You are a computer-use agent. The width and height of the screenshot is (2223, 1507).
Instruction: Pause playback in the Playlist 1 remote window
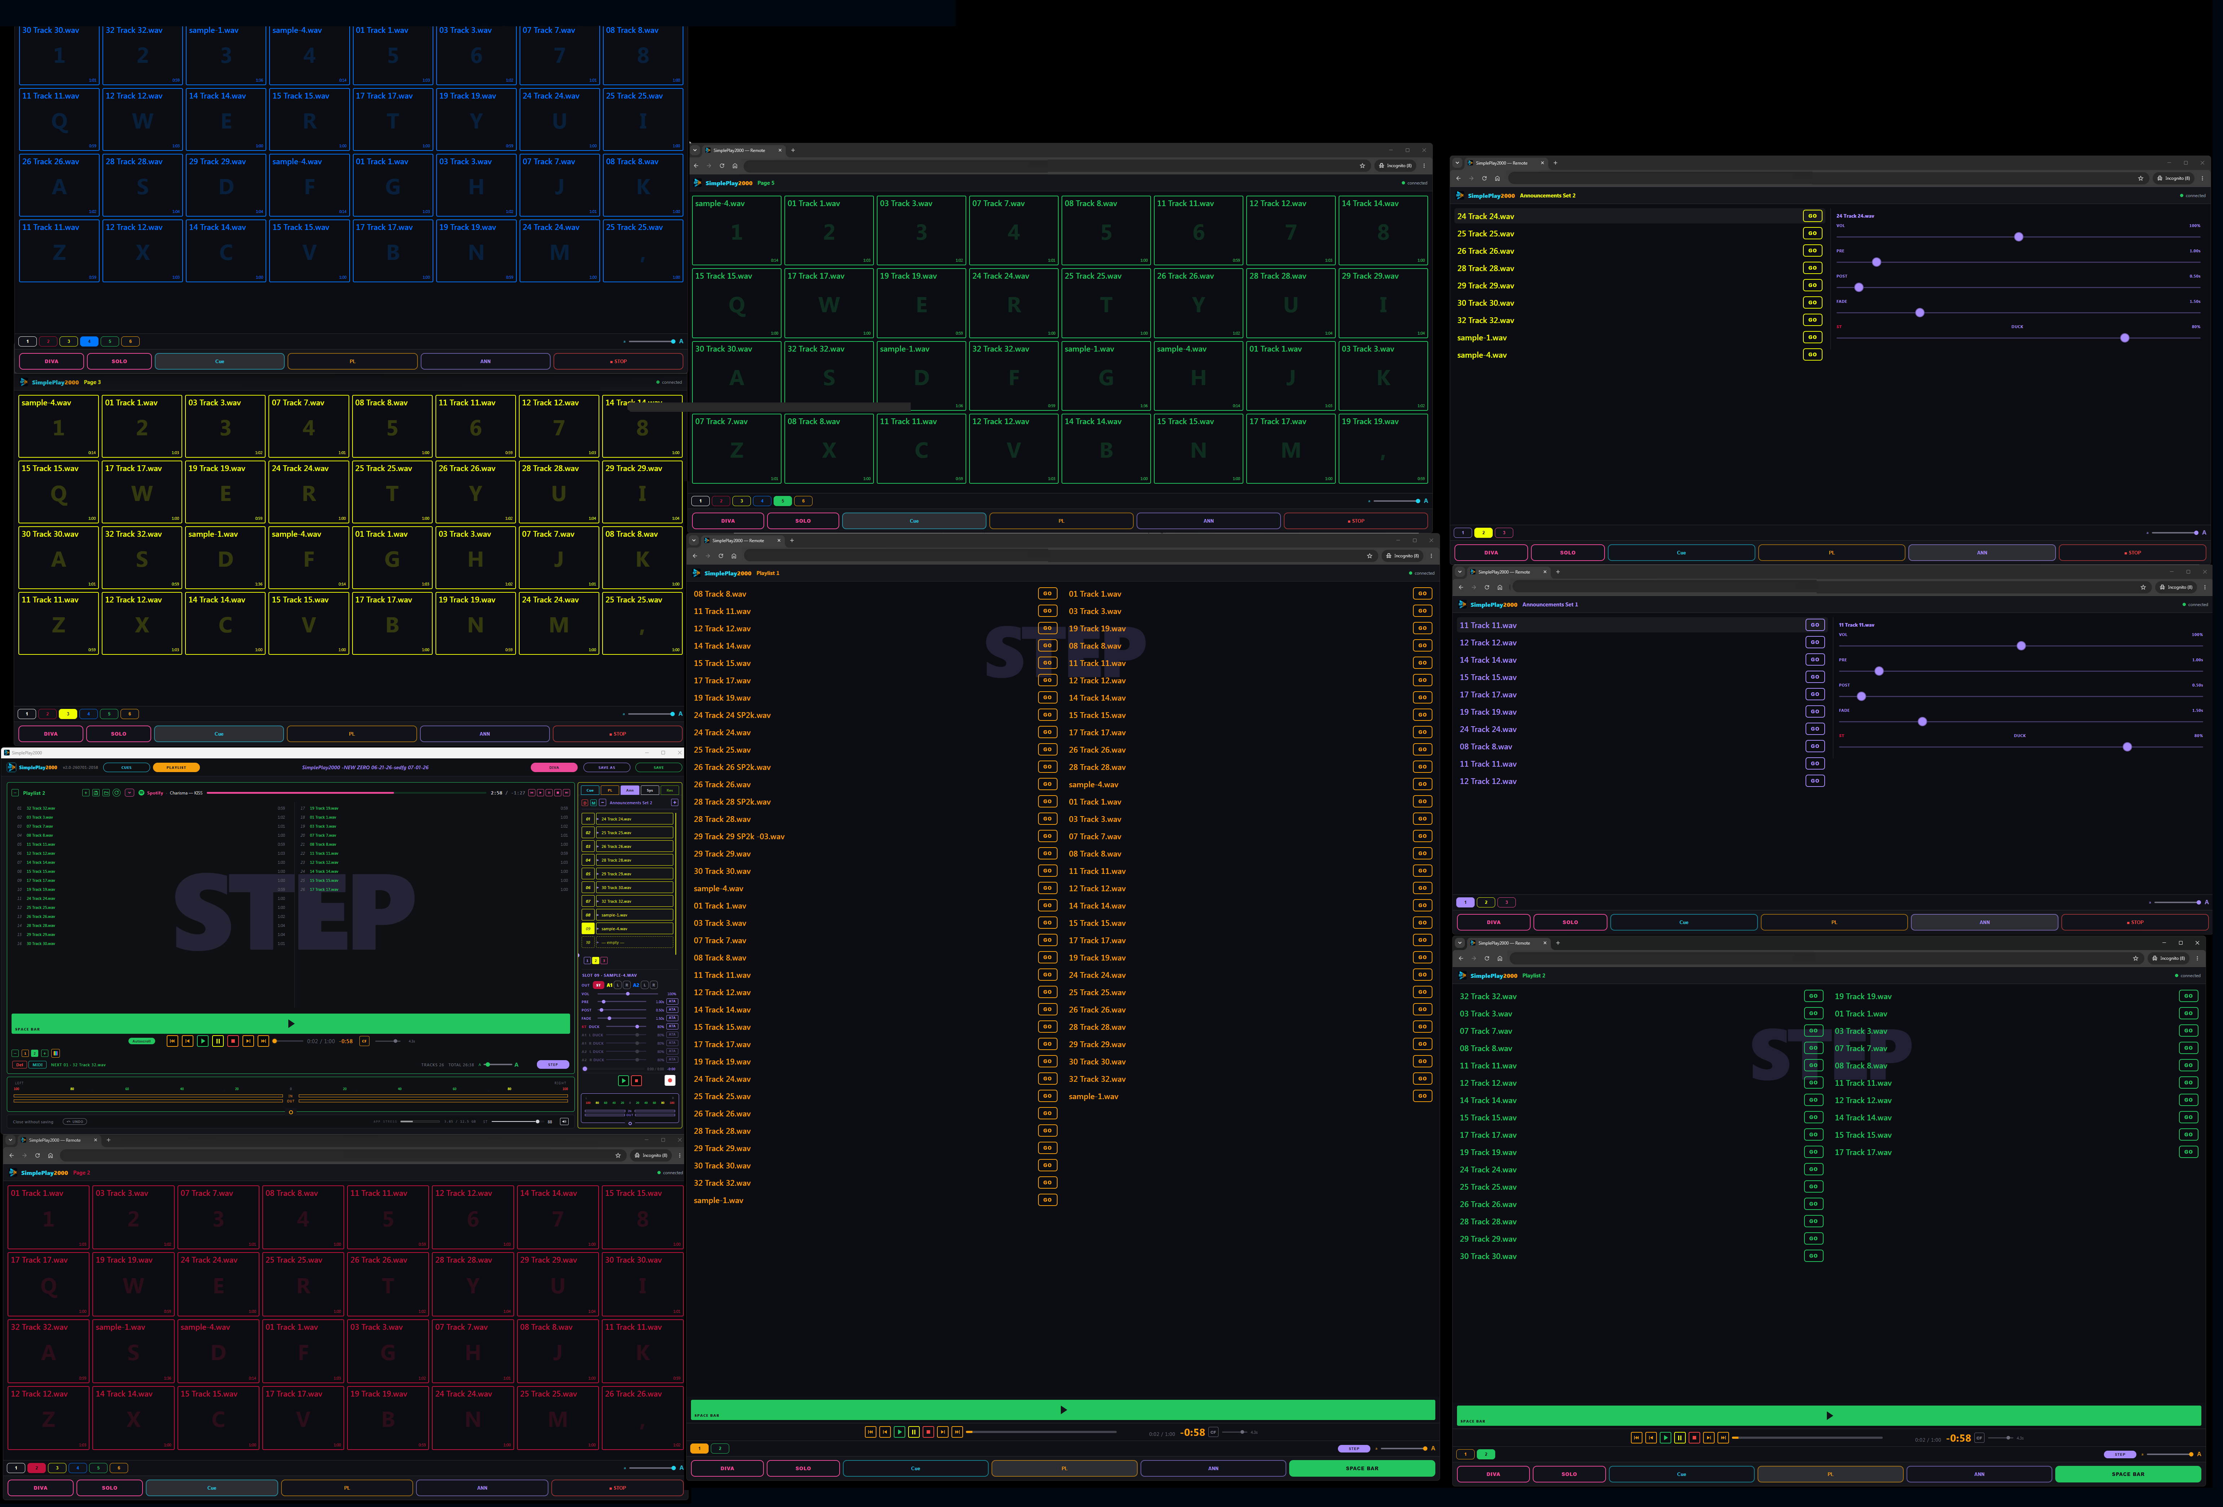pos(914,1432)
